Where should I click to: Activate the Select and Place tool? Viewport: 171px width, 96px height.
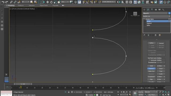click(x=59, y=2)
